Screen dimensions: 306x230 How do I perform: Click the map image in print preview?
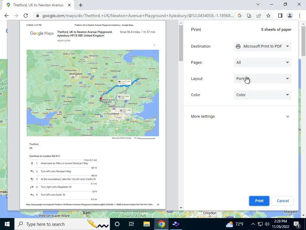tap(93, 93)
